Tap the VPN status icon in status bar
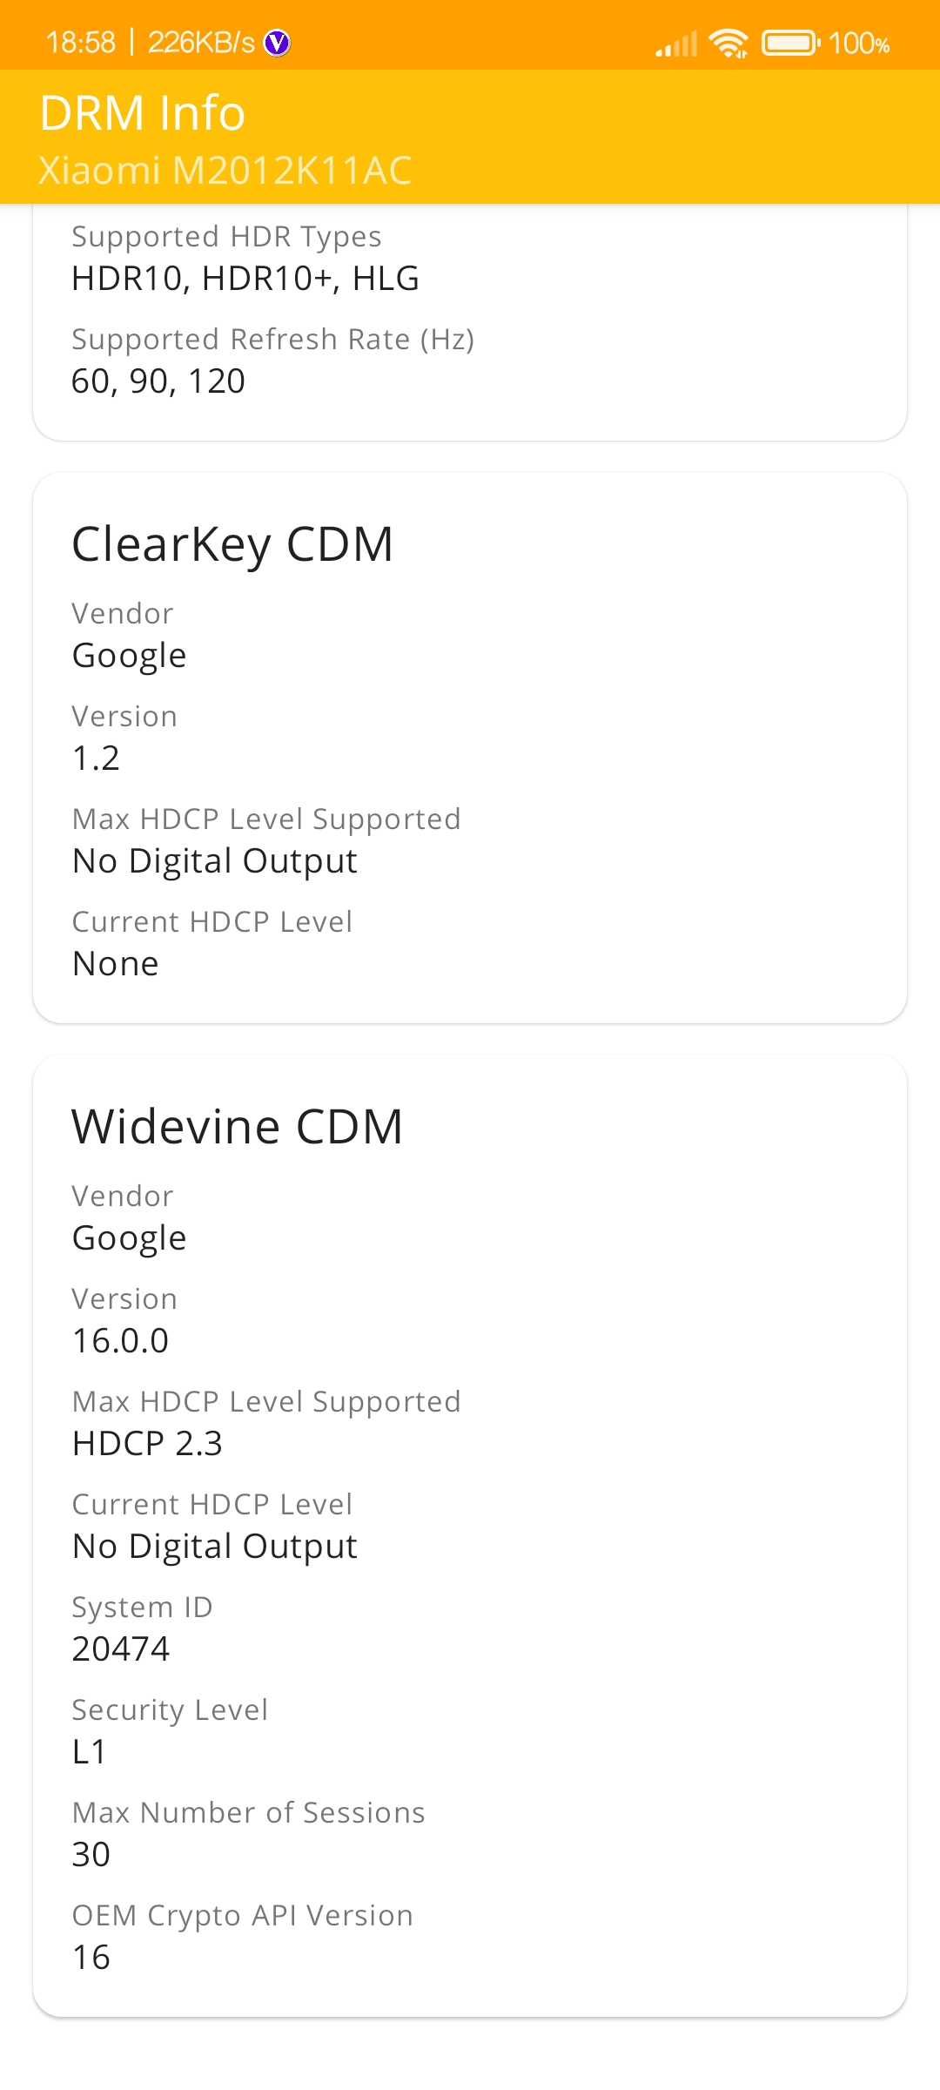The height and width of the screenshot is (2090, 940). [x=277, y=43]
